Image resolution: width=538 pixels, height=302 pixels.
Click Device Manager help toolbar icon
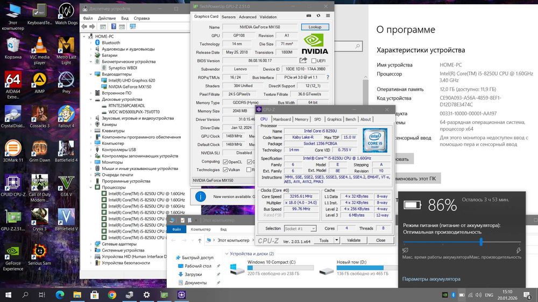(114, 26)
